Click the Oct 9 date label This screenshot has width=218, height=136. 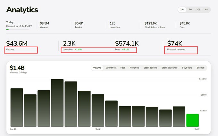click(x=197, y=129)
